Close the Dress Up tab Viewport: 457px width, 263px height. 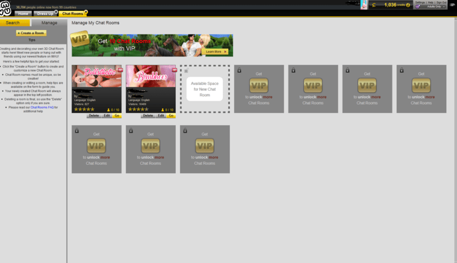pyautogui.click(x=56, y=12)
